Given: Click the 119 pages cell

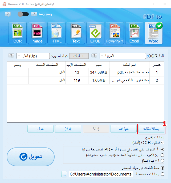Looking at the screenshot, I should pyautogui.click(x=77, y=80).
